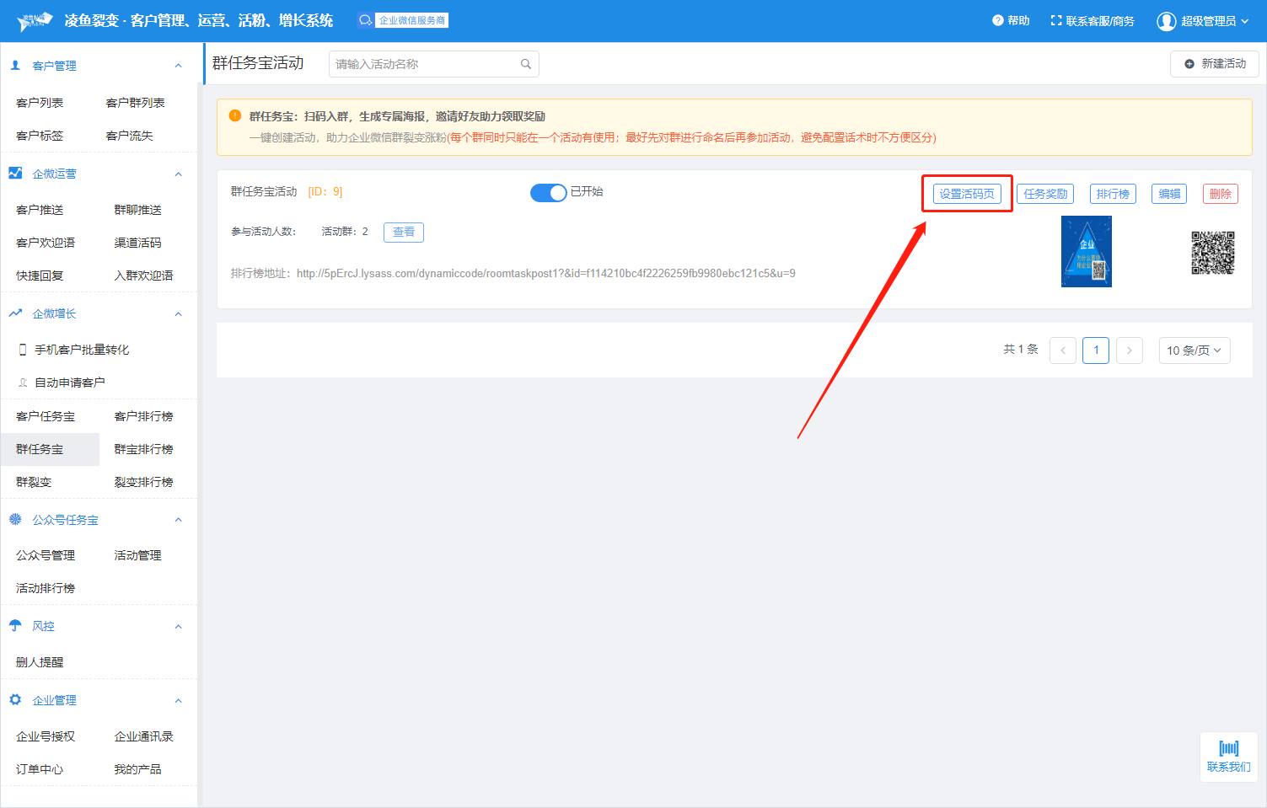Click the super admin avatar icon

pos(1166,21)
